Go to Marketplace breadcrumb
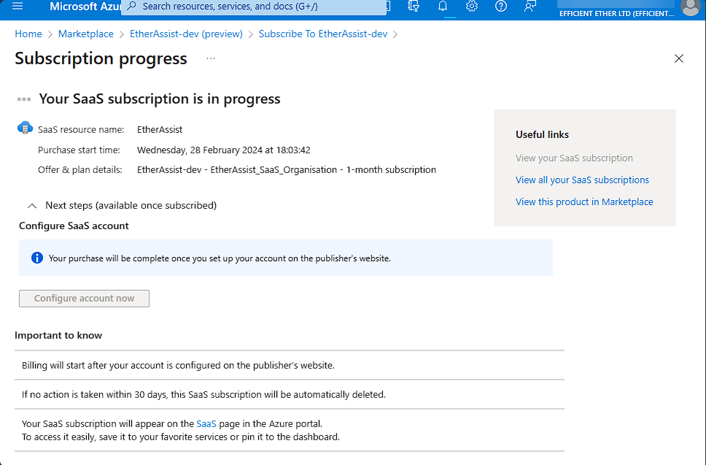The height and width of the screenshot is (465, 706). 86,34
